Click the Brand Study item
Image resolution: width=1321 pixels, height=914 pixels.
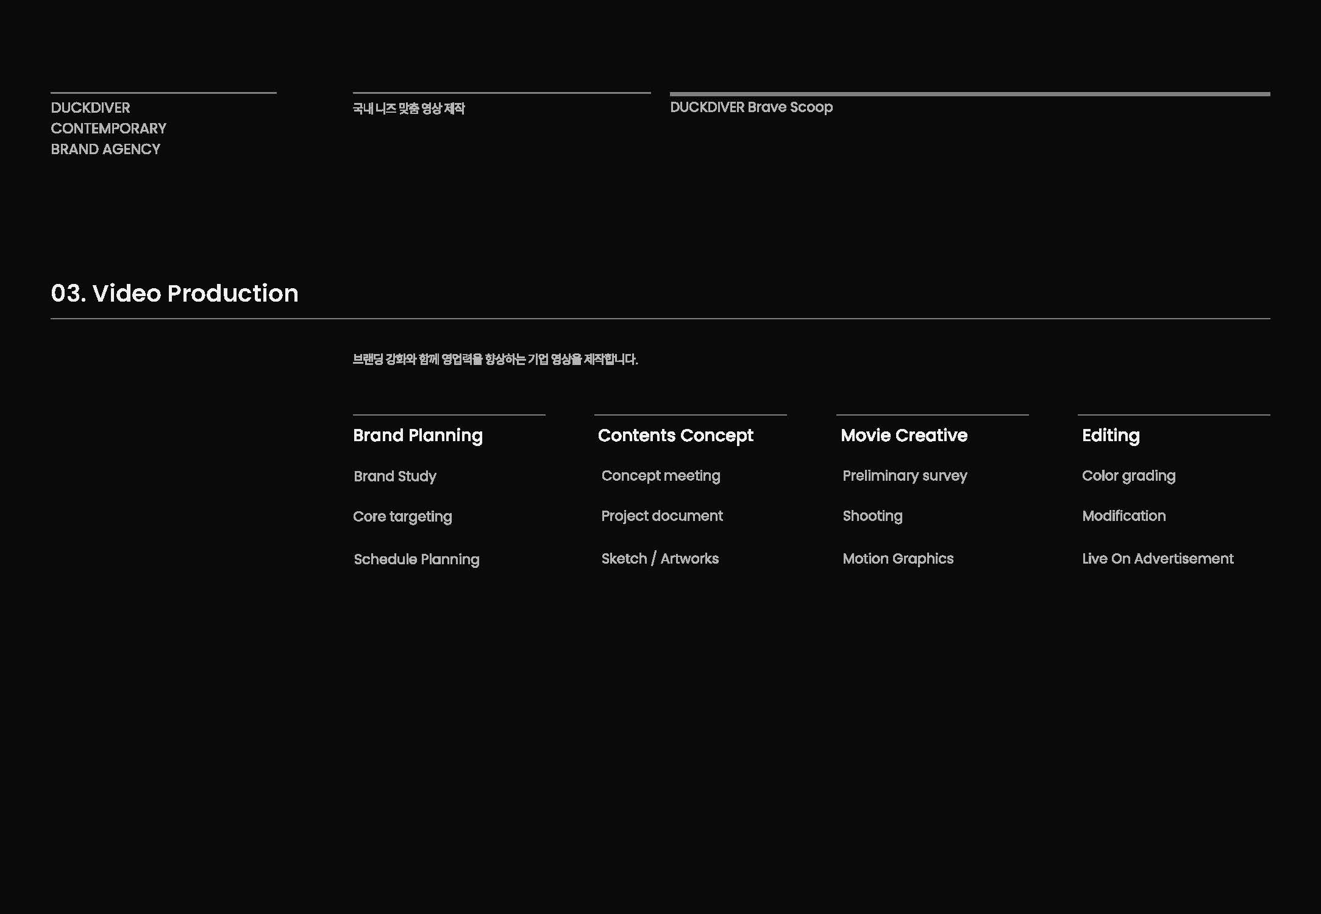pos(395,476)
